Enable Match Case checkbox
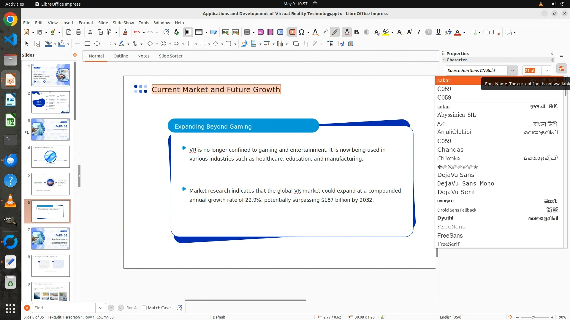 point(144,308)
